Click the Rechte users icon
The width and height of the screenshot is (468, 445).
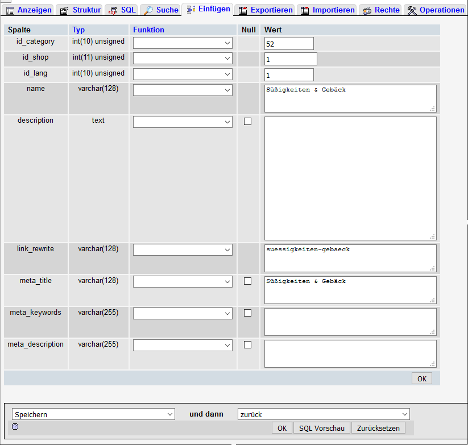(x=367, y=11)
